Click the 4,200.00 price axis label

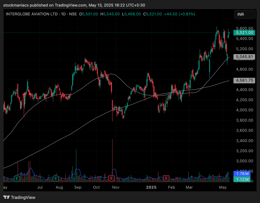click(x=245, y=100)
